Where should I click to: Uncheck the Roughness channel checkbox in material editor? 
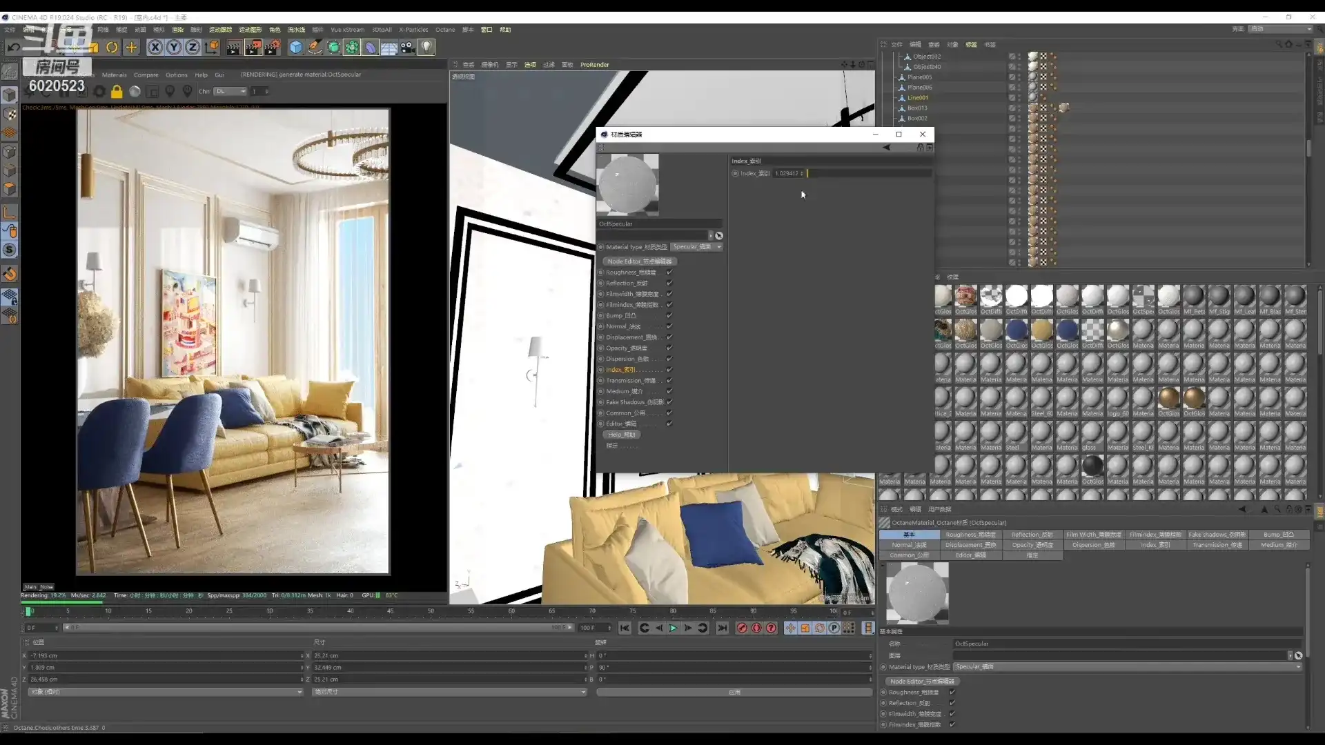pos(669,272)
